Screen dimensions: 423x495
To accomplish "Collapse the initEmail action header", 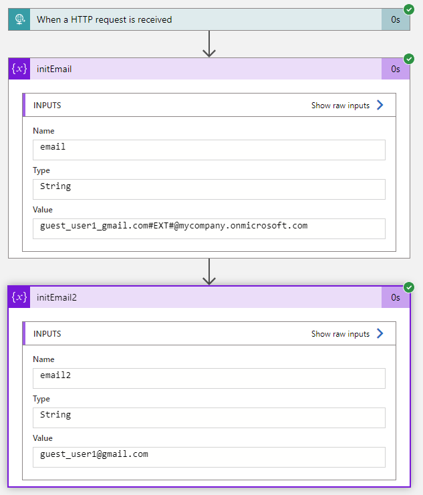I will point(200,69).
